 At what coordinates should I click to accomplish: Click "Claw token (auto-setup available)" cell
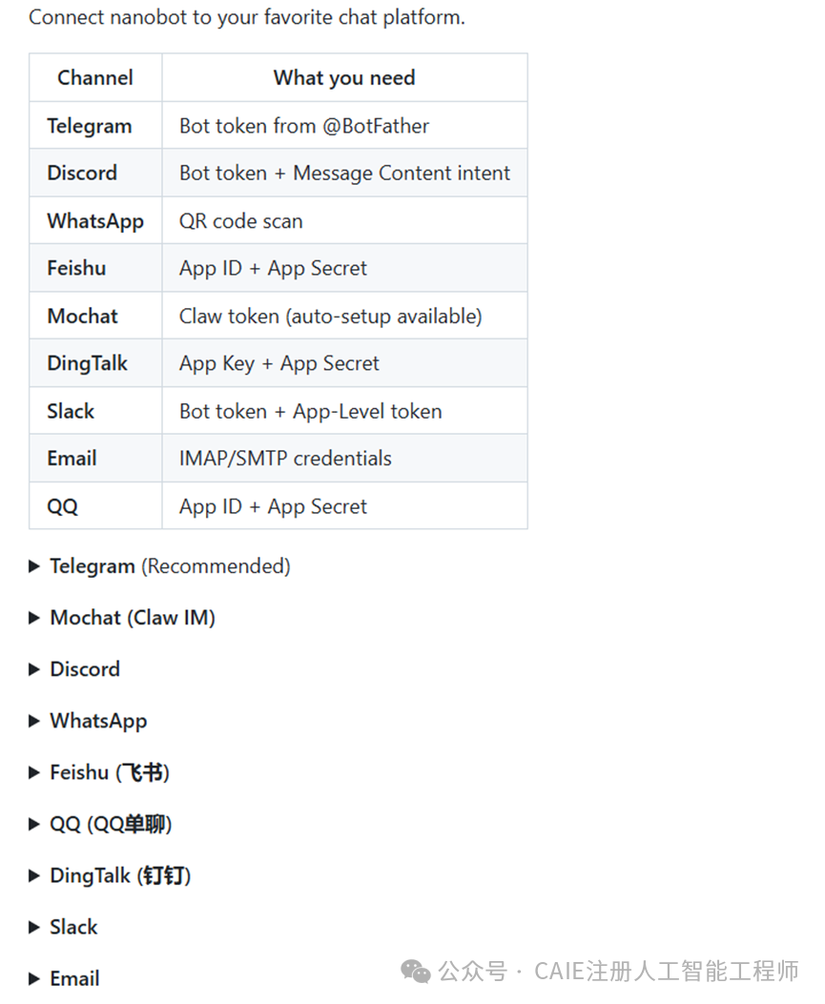point(331,316)
